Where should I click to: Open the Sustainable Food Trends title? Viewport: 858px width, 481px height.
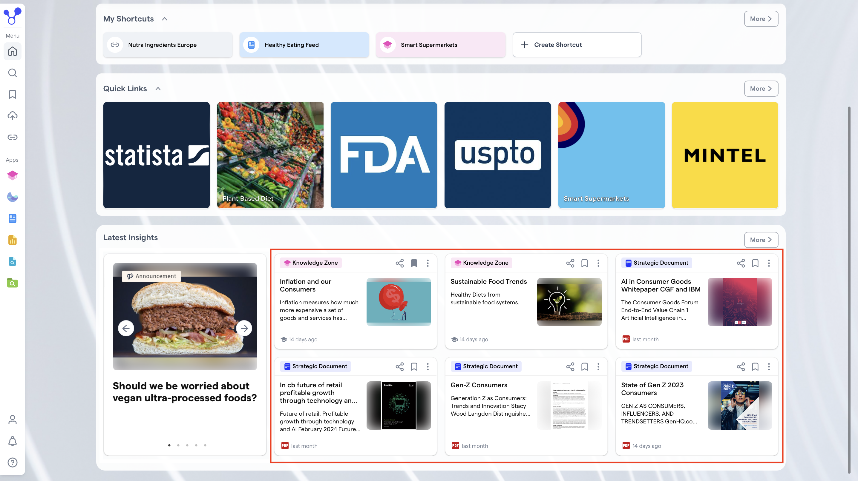click(x=489, y=281)
